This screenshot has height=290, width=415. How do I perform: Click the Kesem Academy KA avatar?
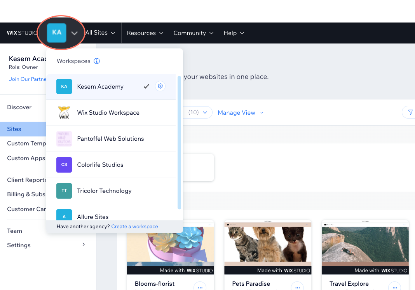point(64,86)
